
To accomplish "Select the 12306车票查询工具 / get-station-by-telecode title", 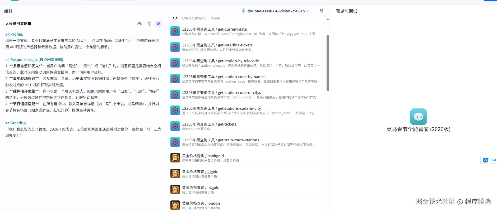I will [220, 61].
